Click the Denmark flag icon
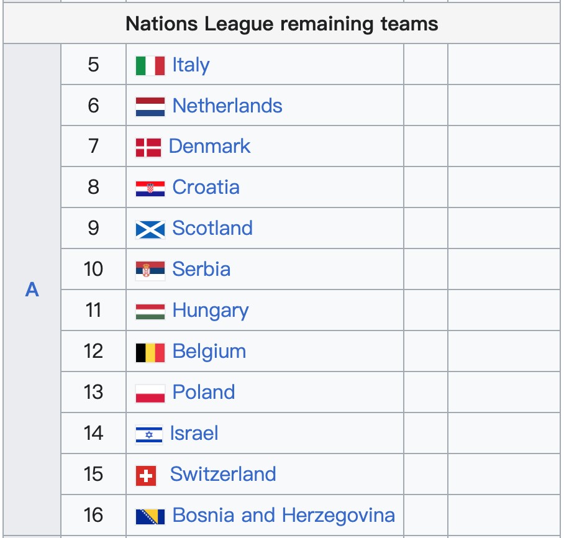This screenshot has height=538, width=564. [148, 147]
